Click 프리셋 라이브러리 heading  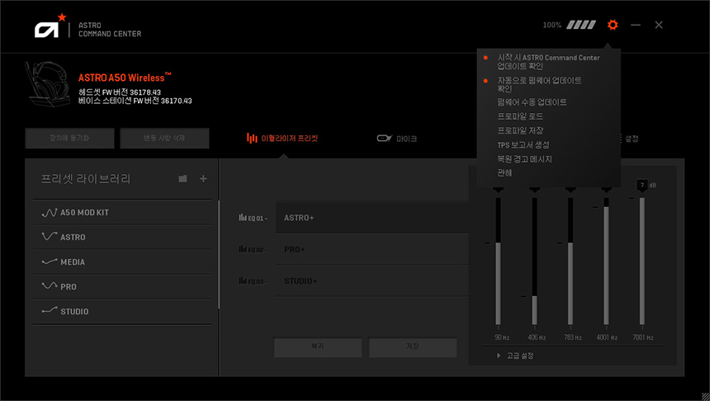pos(86,179)
